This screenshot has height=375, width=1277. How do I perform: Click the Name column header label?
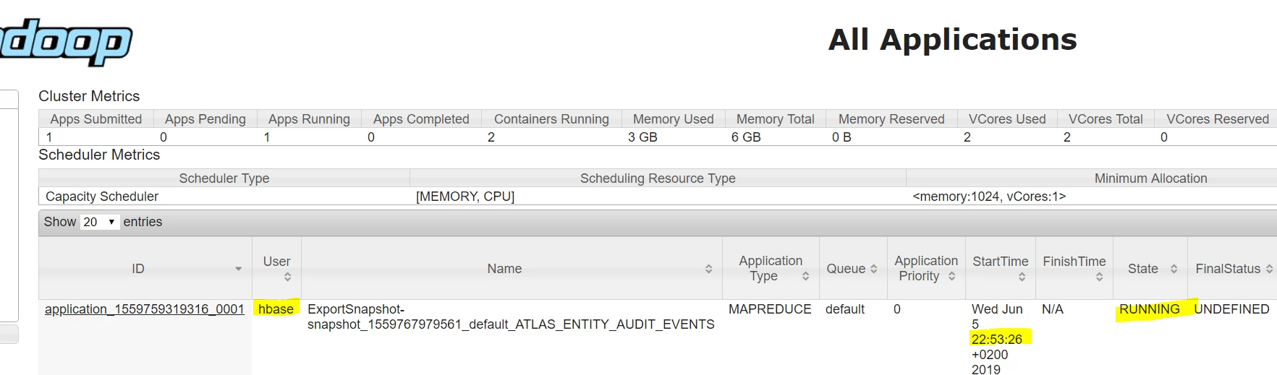[504, 269]
